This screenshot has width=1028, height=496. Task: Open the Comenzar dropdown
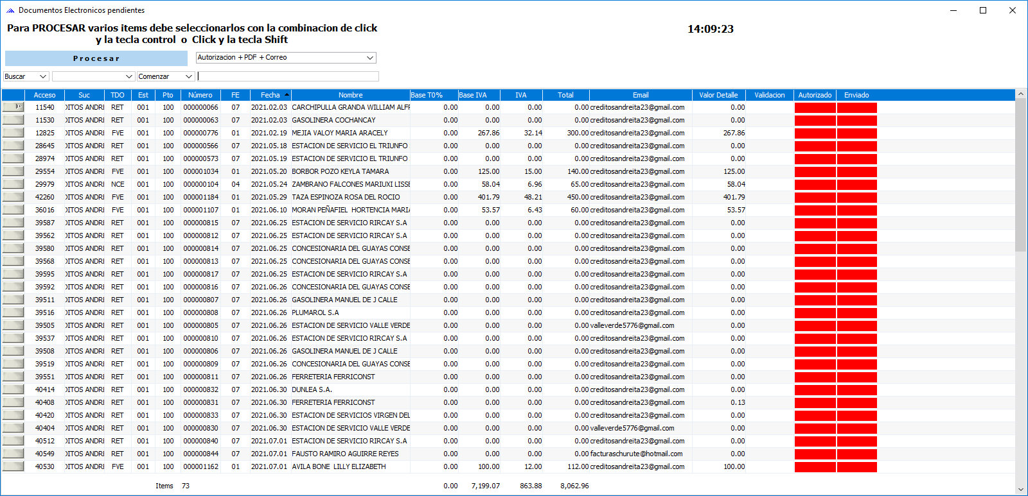tap(188, 76)
